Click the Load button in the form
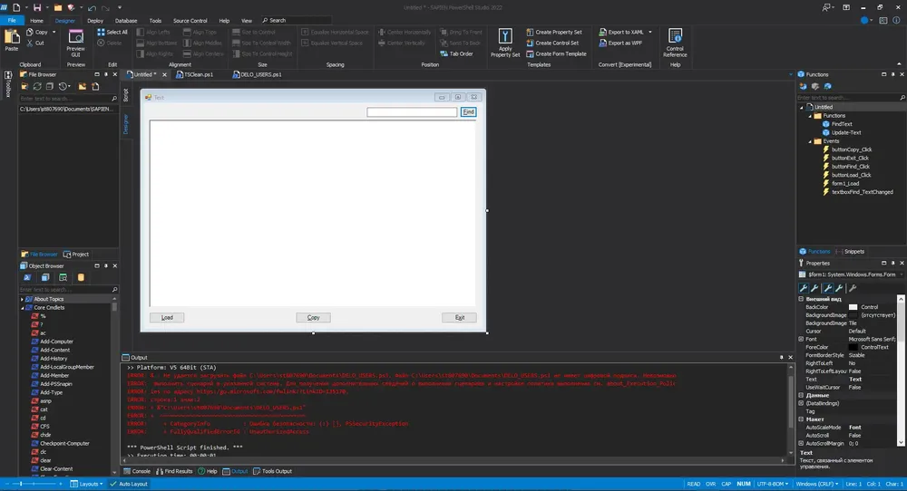Screen dimensions: 907x491 pos(167,318)
